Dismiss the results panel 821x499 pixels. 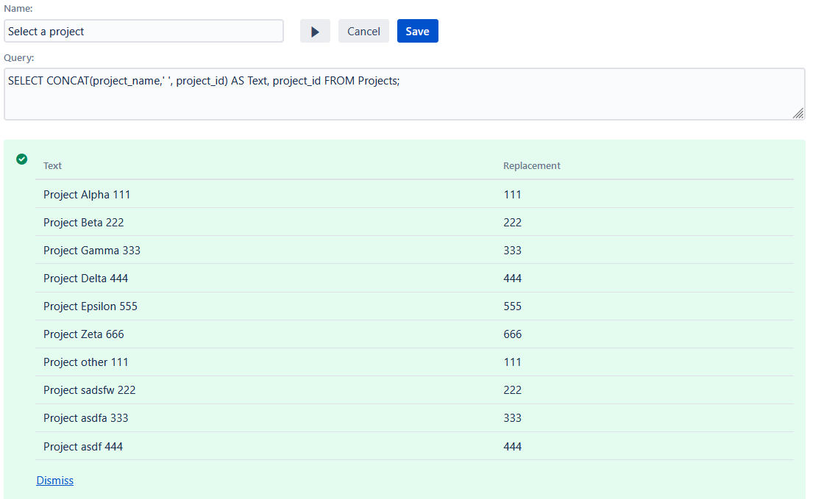pos(54,481)
